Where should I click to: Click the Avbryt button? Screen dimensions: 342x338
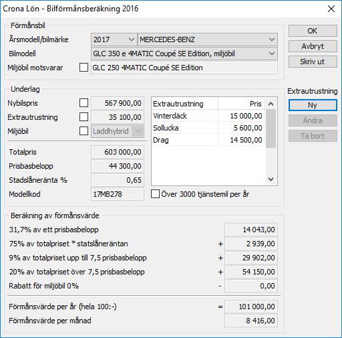tap(313, 46)
